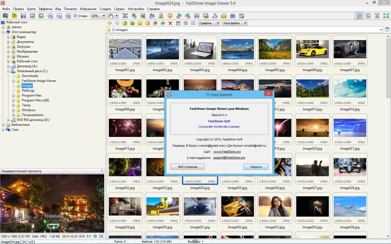Click the red X delete icon
Image resolution: width=391 pixels, height=244 pixels.
171,23
